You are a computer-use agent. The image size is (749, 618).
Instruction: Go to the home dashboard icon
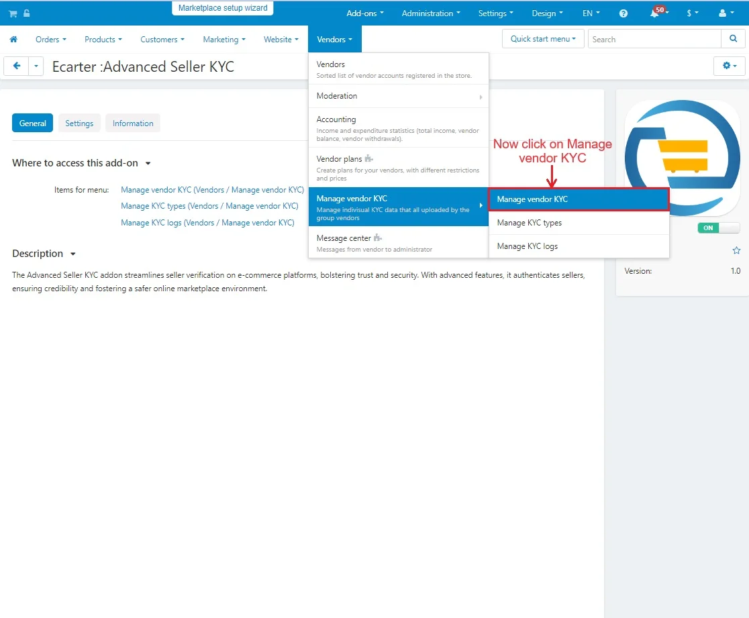(x=13, y=40)
